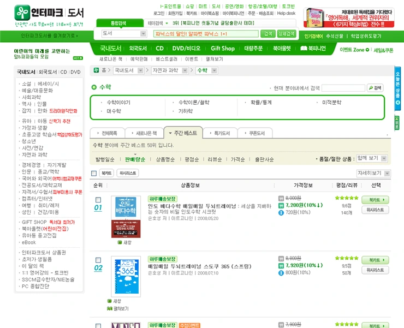Add book 02 to 위시리스트

[375, 270]
